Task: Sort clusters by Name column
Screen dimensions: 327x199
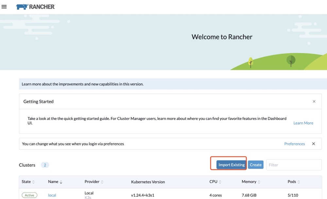Action: pyautogui.click(x=55, y=182)
